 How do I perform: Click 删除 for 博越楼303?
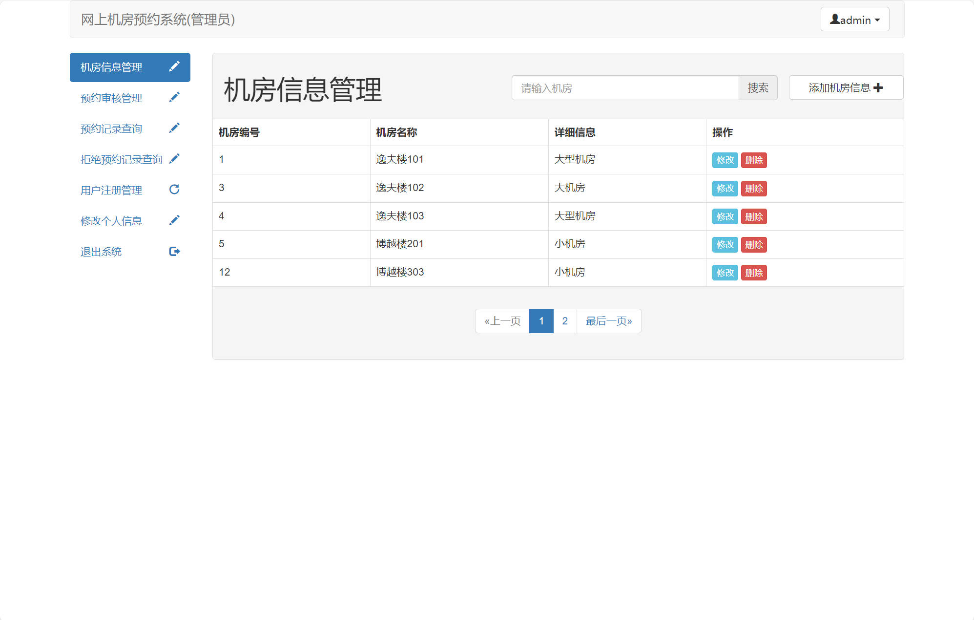pyautogui.click(x=754, y=273)
